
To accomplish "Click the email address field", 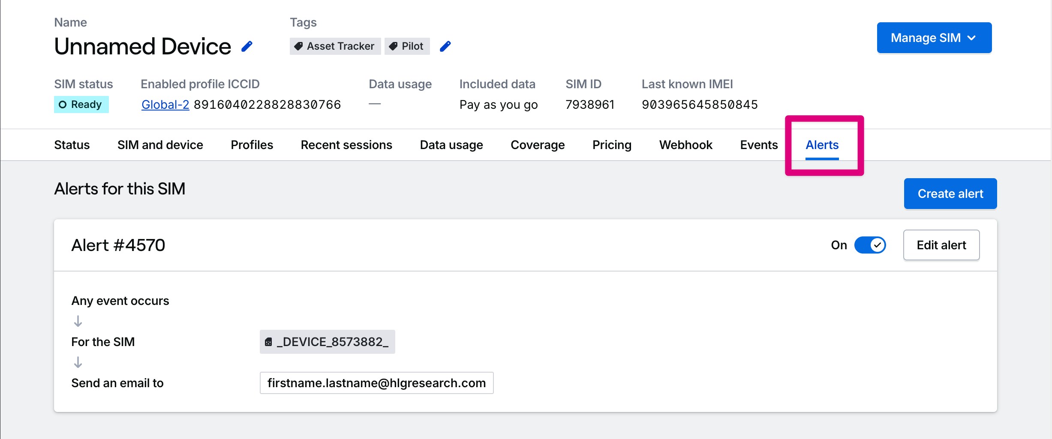I will (376, 383).
